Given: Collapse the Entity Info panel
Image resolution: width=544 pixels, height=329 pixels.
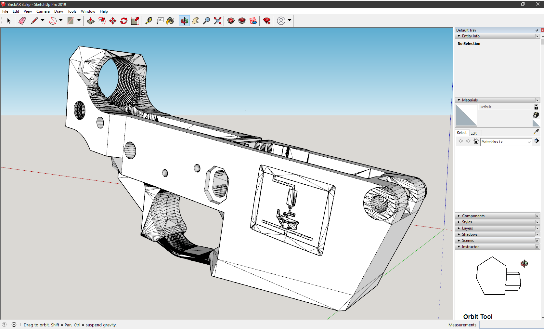Looking at the screenshot, I should coord(459,36).
